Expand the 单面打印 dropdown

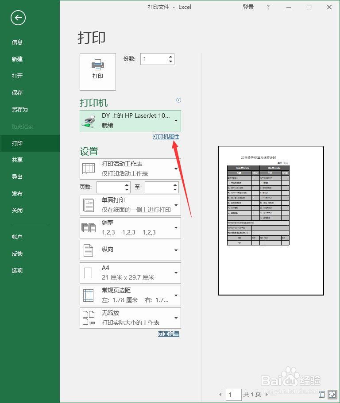[131, 205]
